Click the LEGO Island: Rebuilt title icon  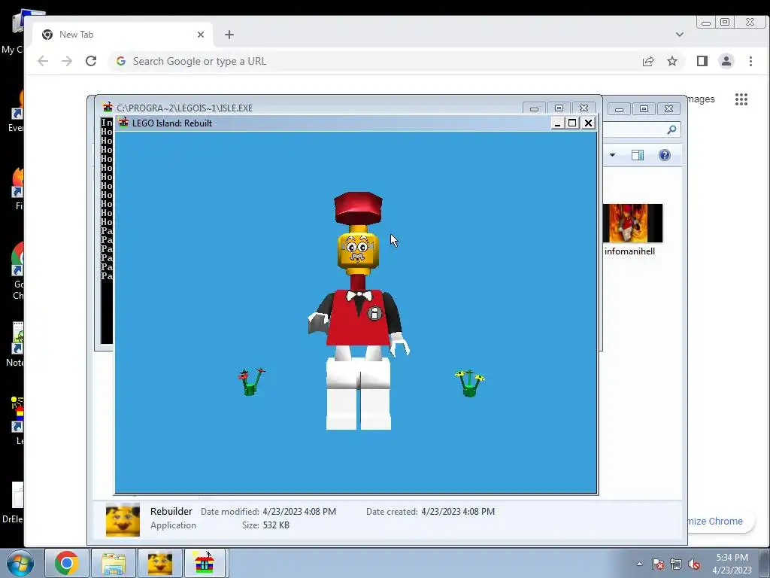tap(124, 123)
